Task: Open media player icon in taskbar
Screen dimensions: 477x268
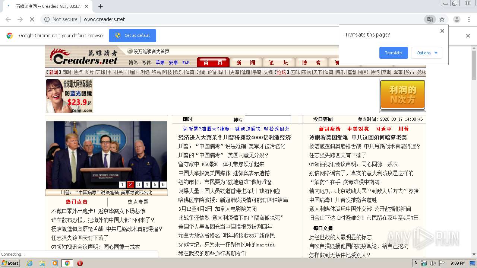Action: point(55,263)
